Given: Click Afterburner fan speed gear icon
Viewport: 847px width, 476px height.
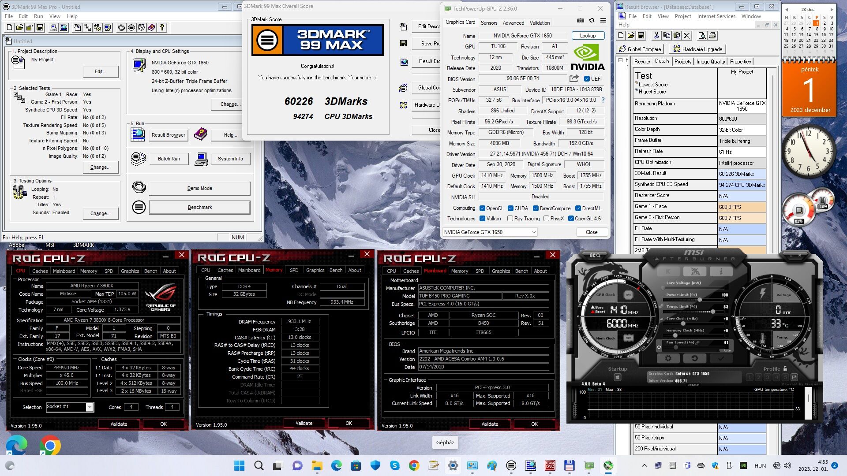Looking at the screenshot, I should coord(659,347).
